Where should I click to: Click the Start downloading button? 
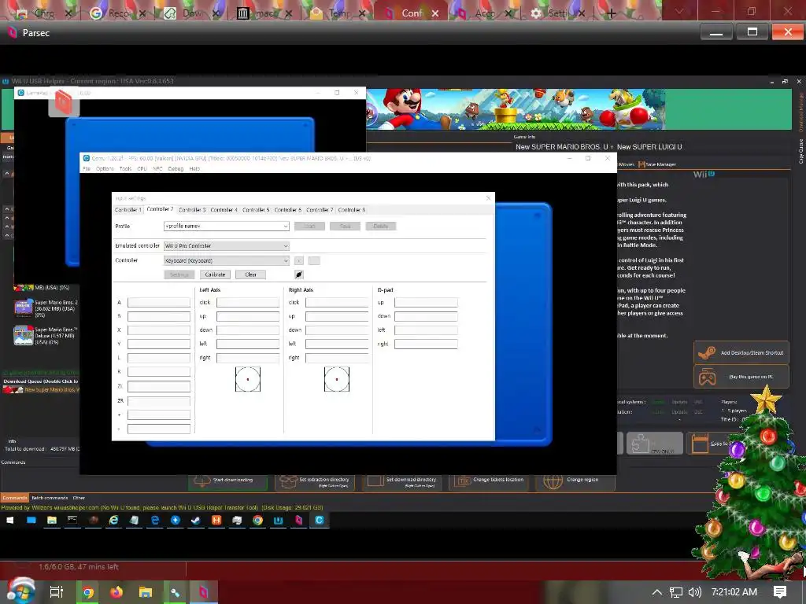228,481
